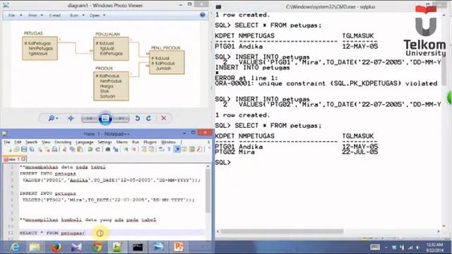452x254 pixels.
Task: Open Firefox from taskbar
Action: (x=56, y=247)
